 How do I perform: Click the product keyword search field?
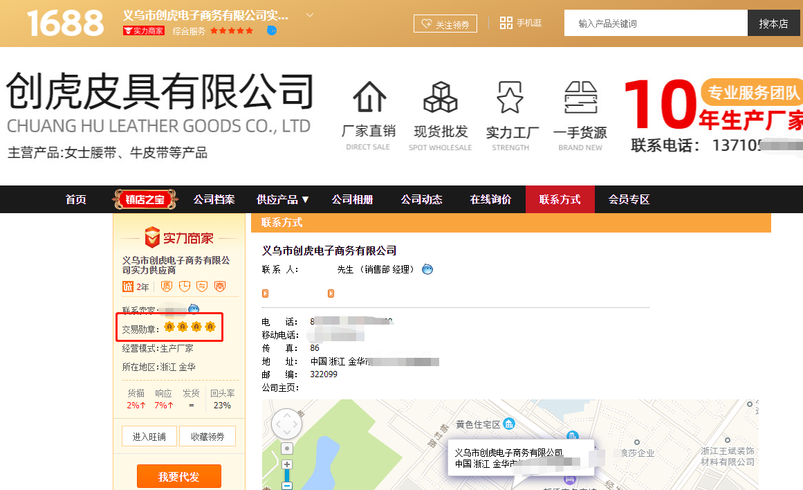656,23
